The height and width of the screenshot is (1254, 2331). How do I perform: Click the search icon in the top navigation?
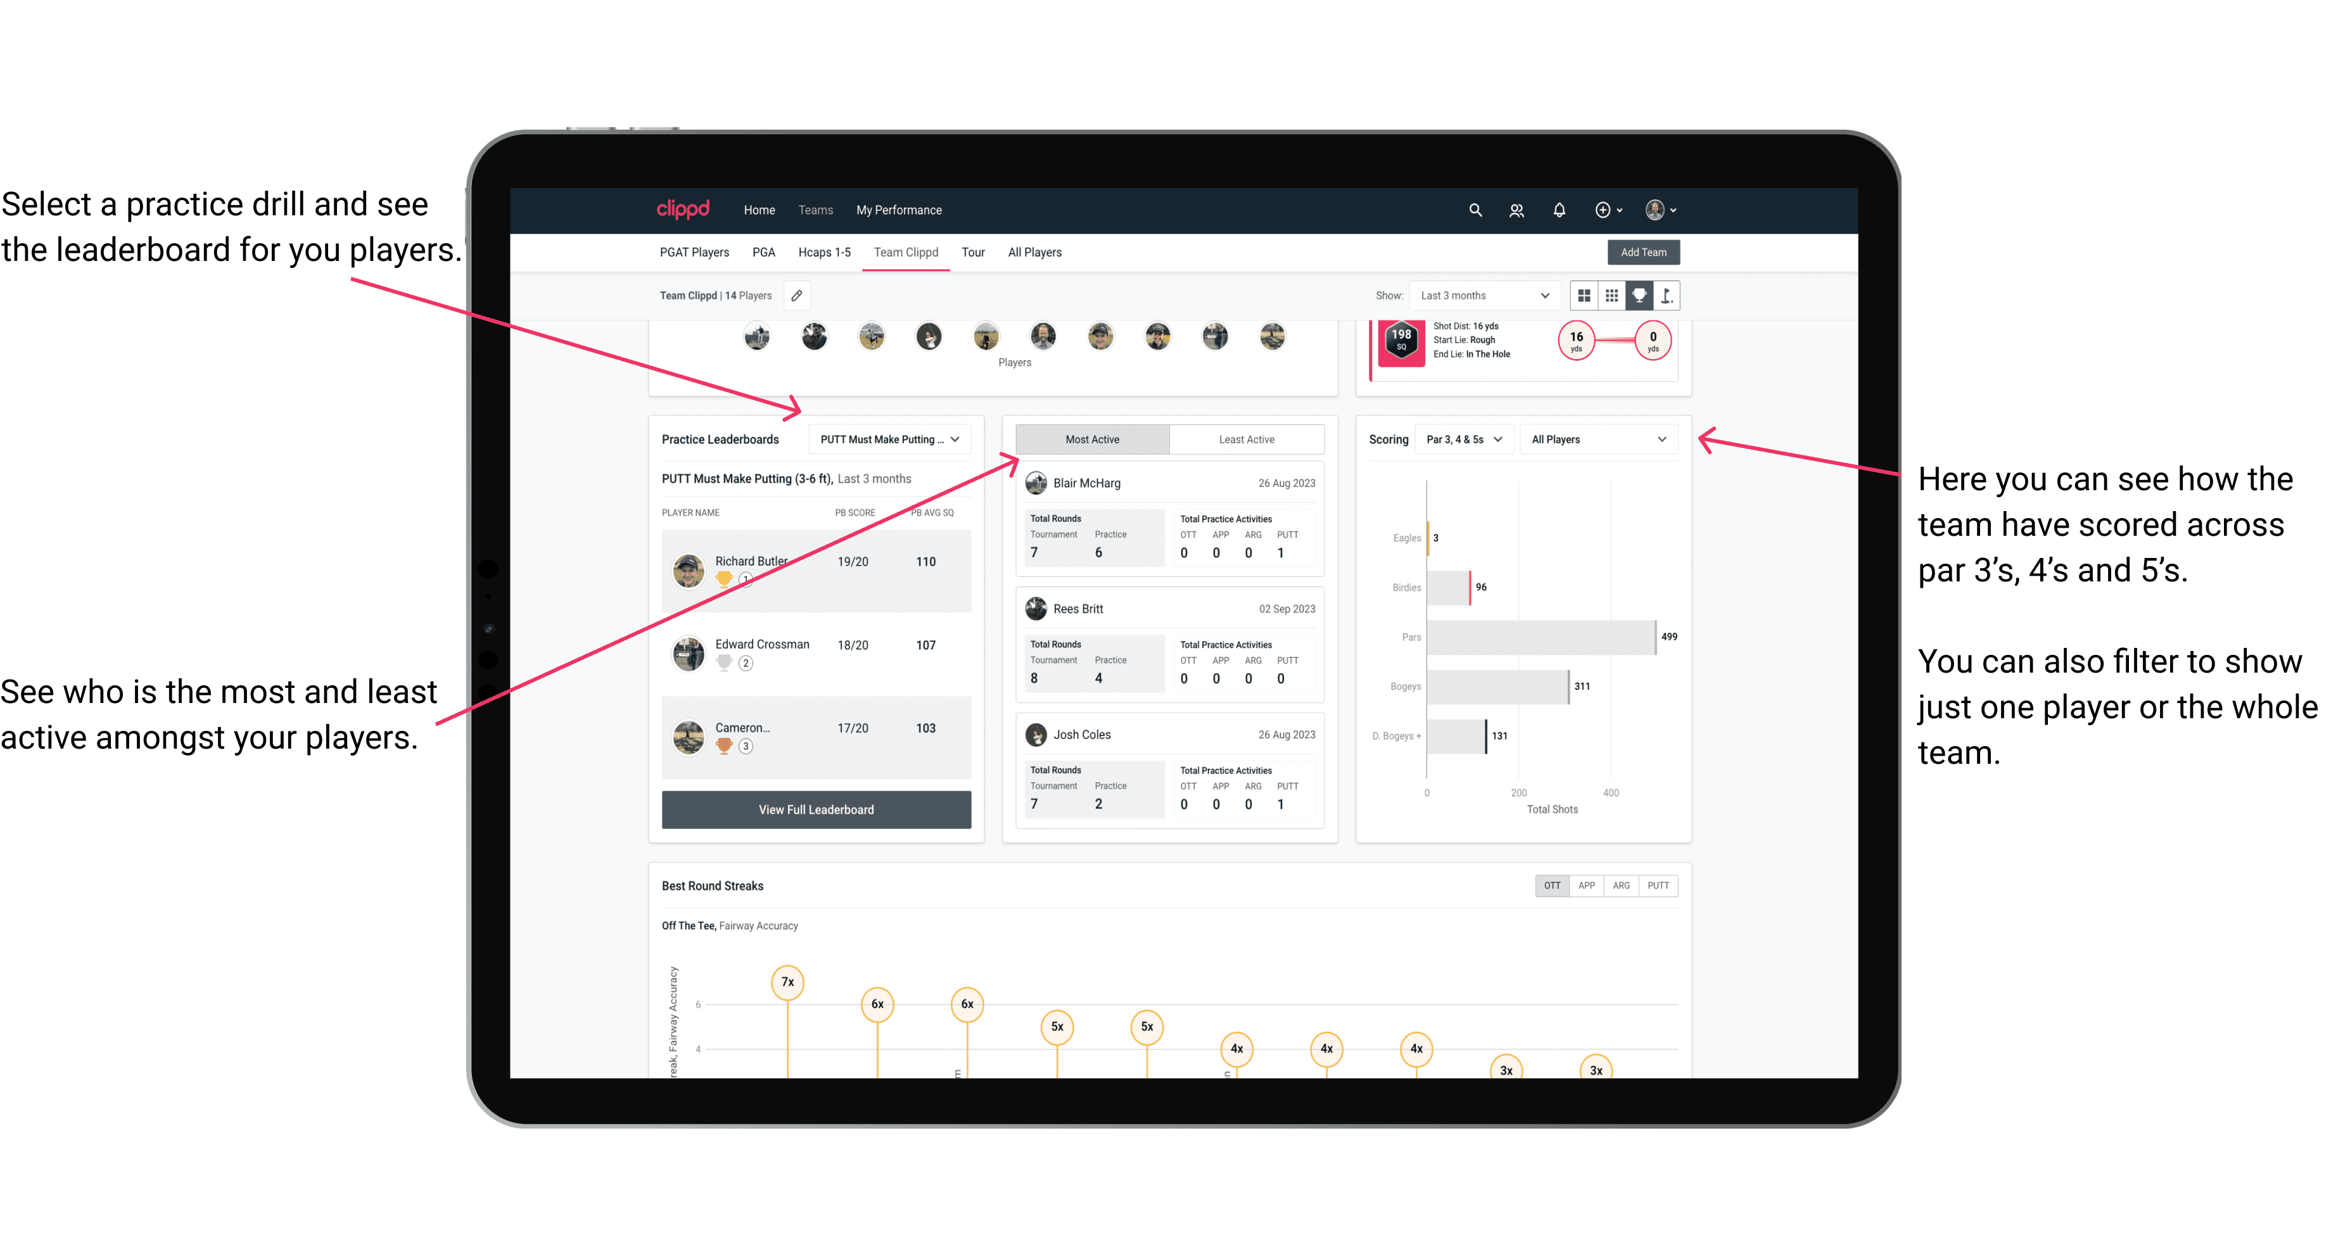pos(1474,210)
